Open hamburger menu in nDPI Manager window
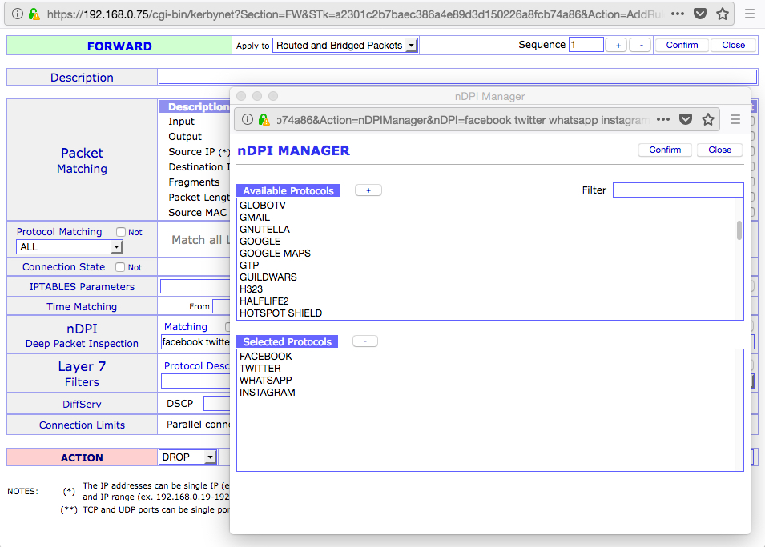765x547 pixels. click(735, 119)
